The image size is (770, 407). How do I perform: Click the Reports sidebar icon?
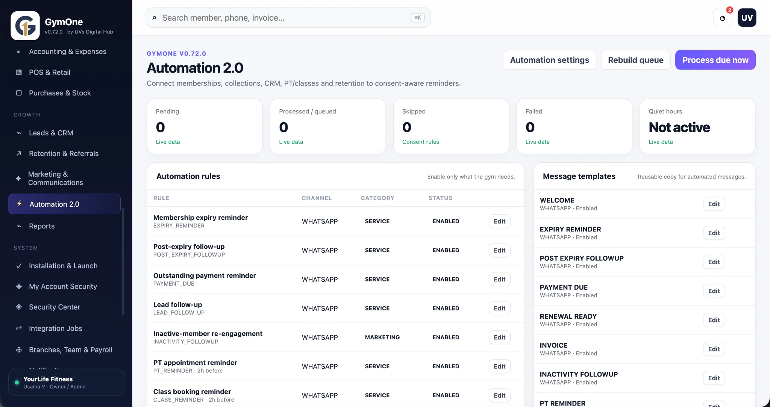click(19, 226)
